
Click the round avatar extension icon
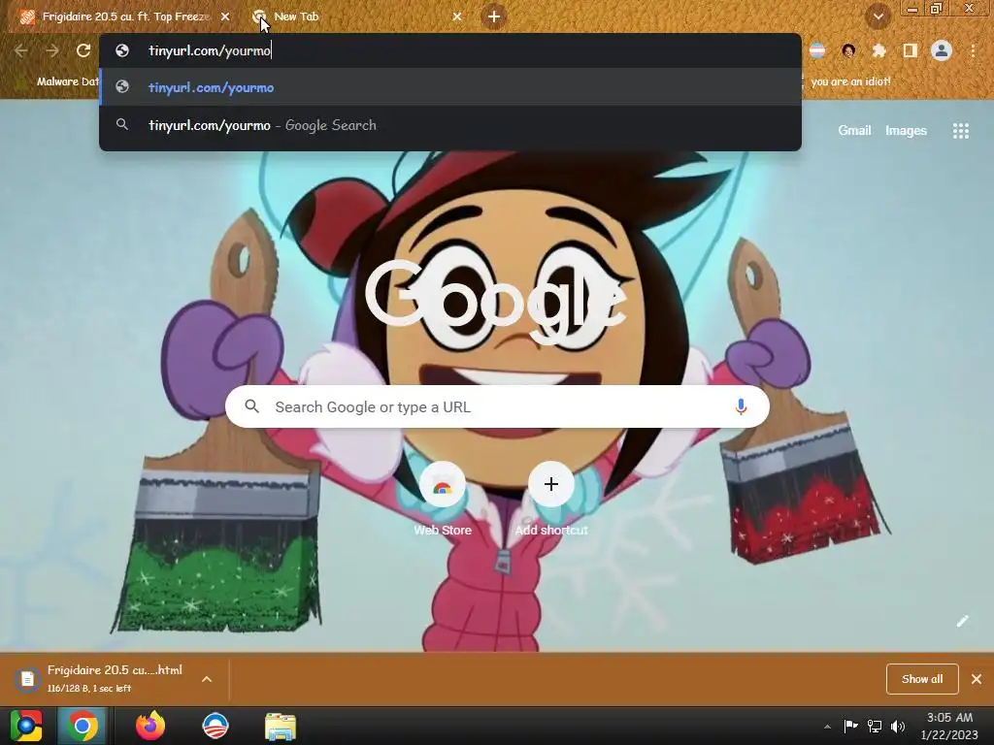click(848, 50)
